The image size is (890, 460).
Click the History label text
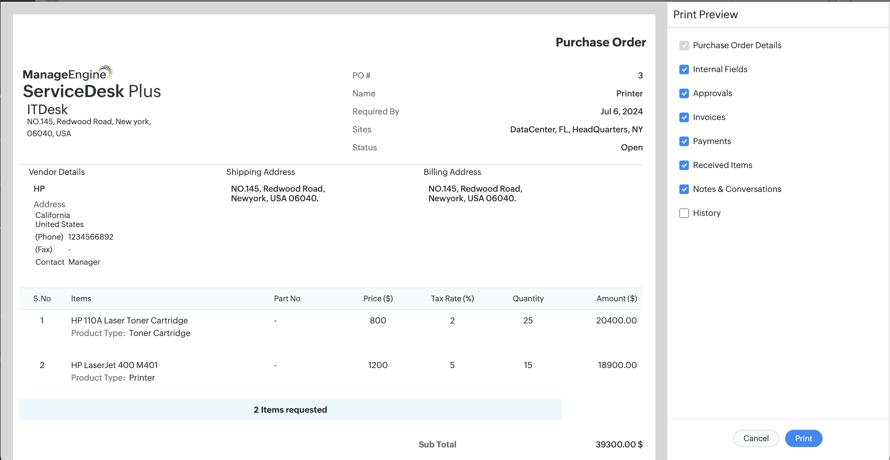(x=707, y=213)
